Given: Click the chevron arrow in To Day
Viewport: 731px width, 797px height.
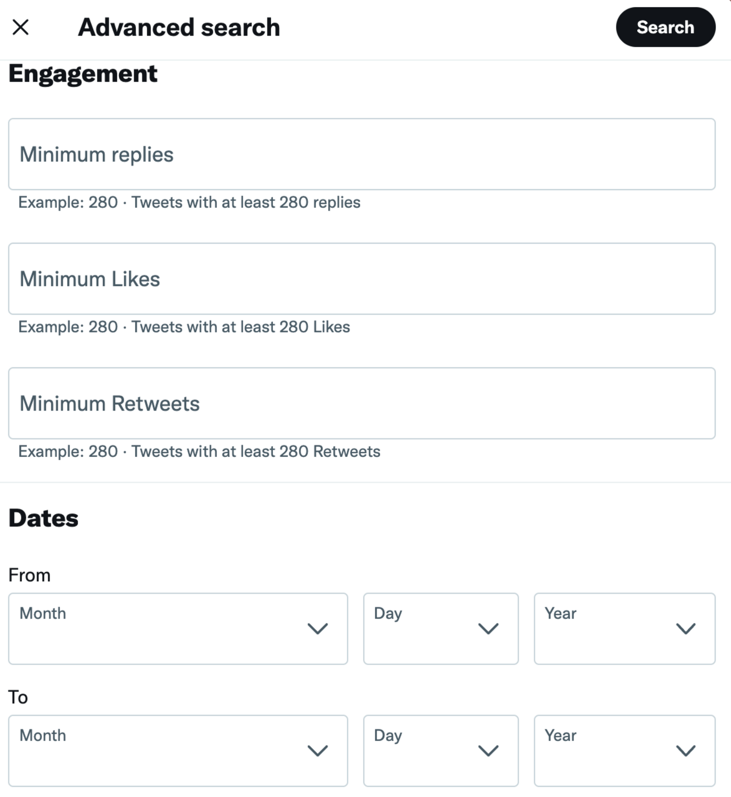Looking at the screenshot, I should [x=488, y=751].
